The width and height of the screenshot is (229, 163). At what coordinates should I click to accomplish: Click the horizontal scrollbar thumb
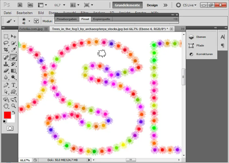(x=131, y=160)
